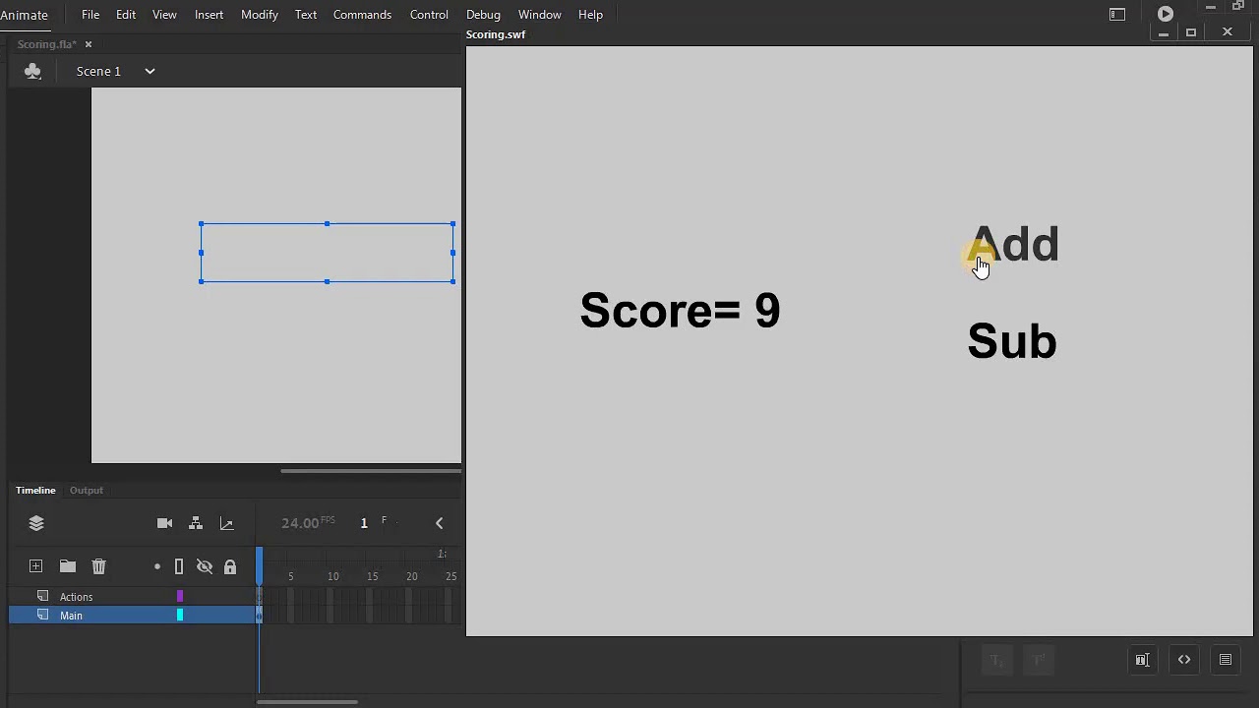
Task: Open the File menu
Action: pos(90,15)
